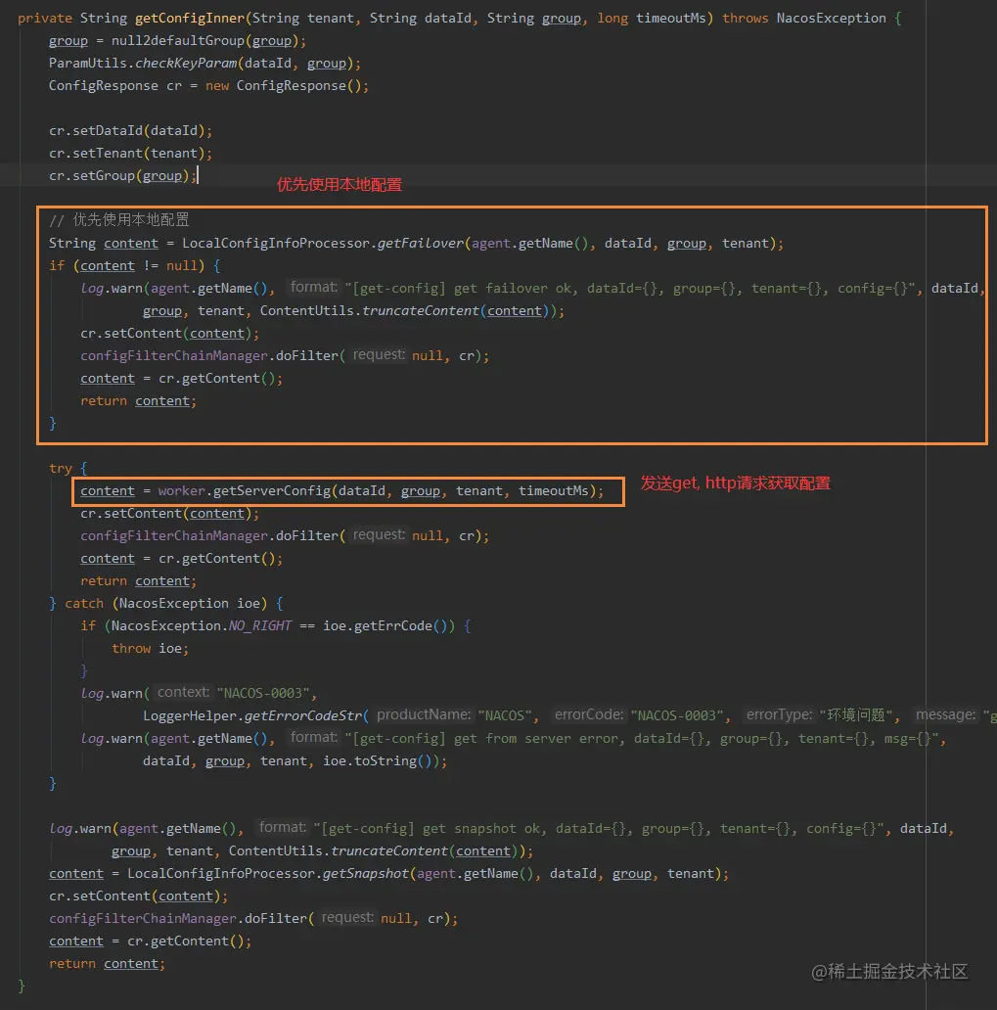Click the setTenant call on cr
The width and height of the screenshot is (997, 1010).
pos(108,154)
